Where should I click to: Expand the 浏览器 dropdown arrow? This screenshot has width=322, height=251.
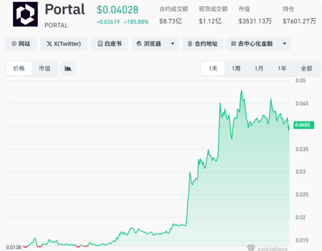coord(173,44)
